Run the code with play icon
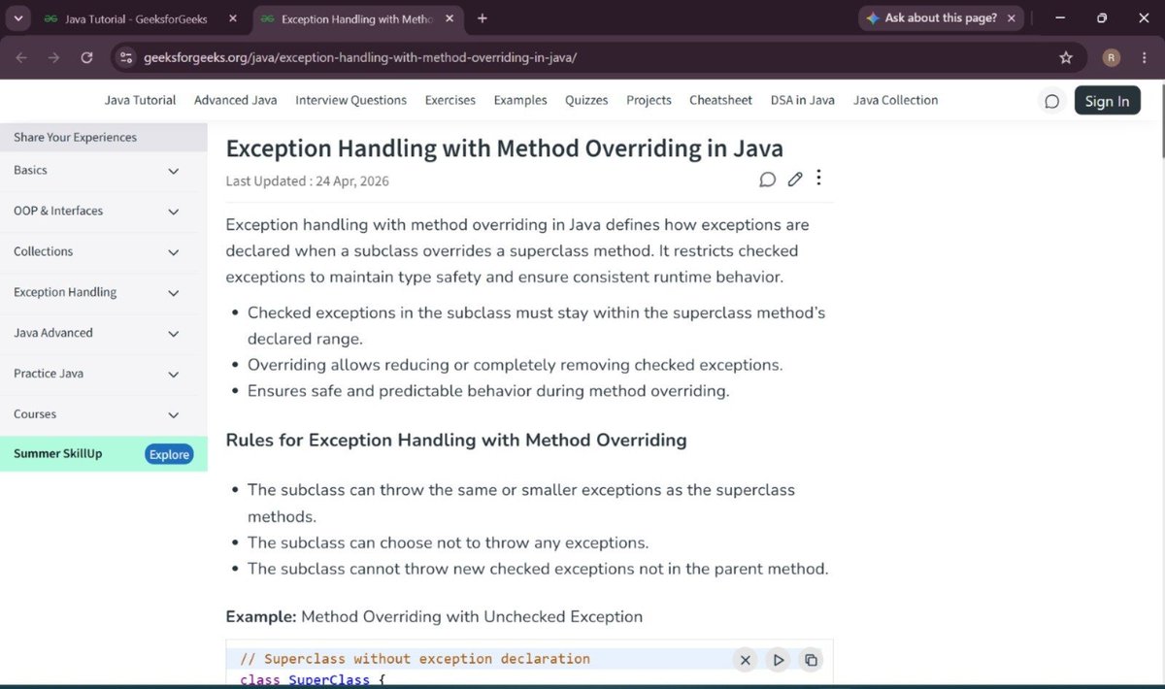This screenshot has height=689, width=1165. 779,660
